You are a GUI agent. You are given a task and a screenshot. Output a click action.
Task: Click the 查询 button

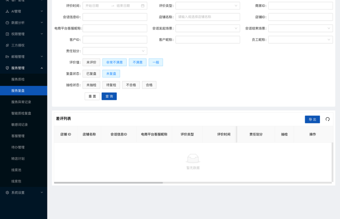pyautogui.click(x=109, y=96)
